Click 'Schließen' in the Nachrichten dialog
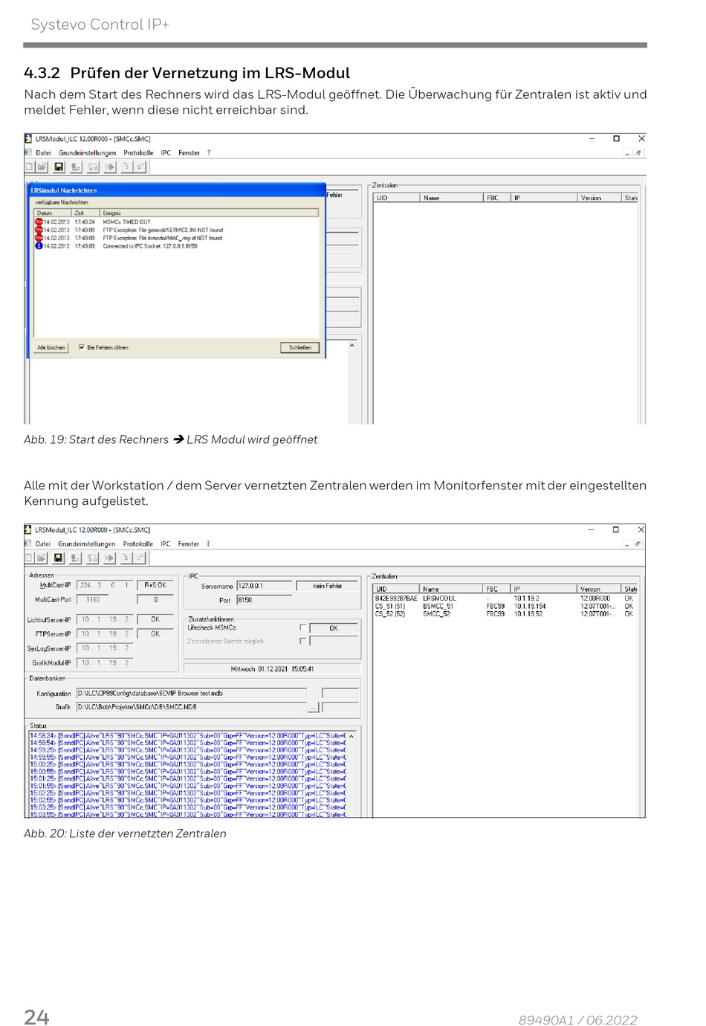The width and height of the screenshot is (706, 1026). [x=300, y=347]
